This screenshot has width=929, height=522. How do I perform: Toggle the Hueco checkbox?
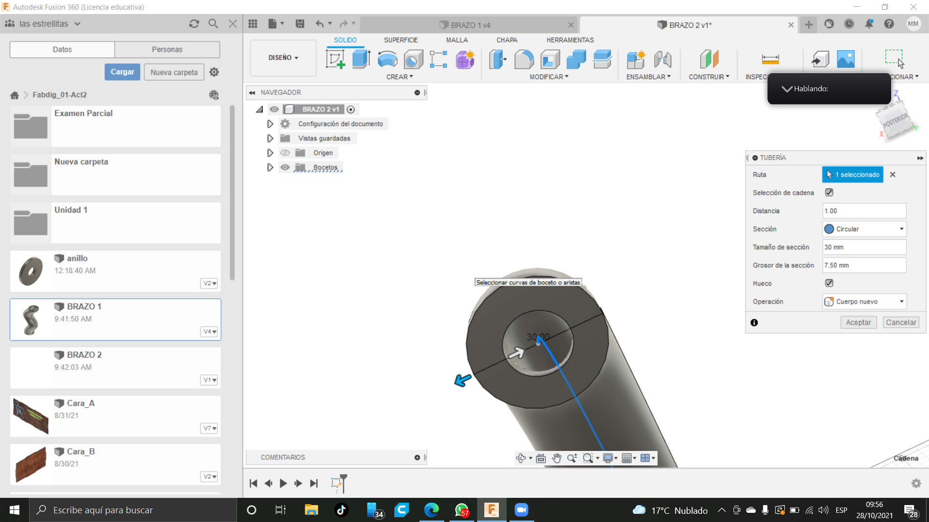(x=829, y=283)
